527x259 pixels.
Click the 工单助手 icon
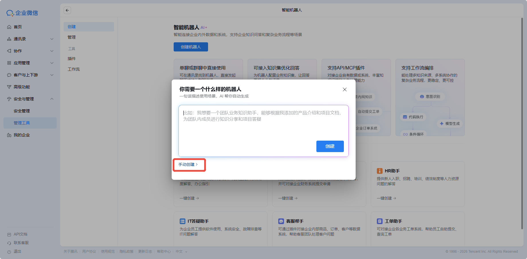click(379, 221)
